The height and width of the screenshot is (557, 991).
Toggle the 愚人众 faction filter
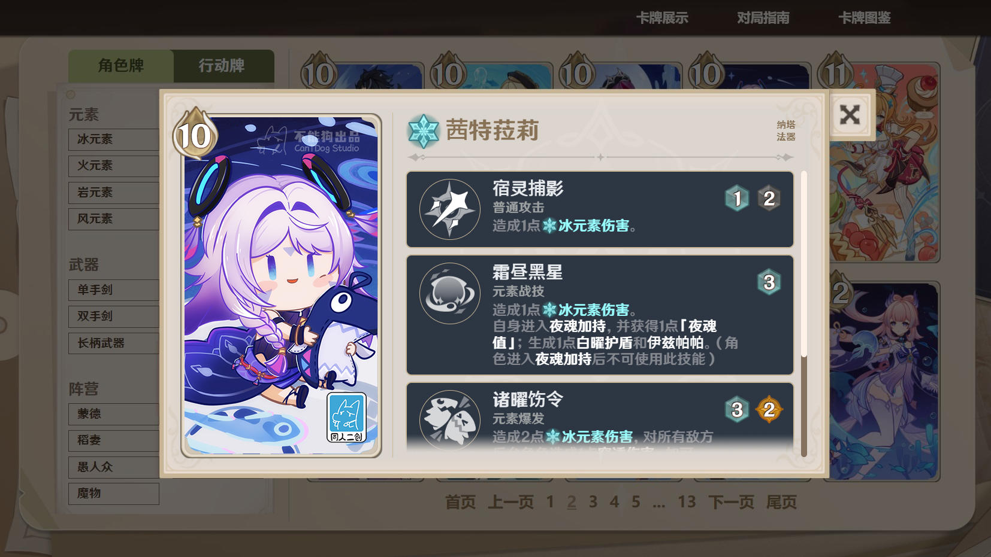114,467
